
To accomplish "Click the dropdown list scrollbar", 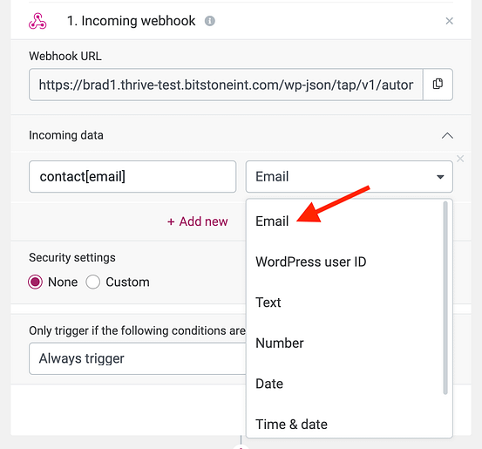I will point(445,297).
